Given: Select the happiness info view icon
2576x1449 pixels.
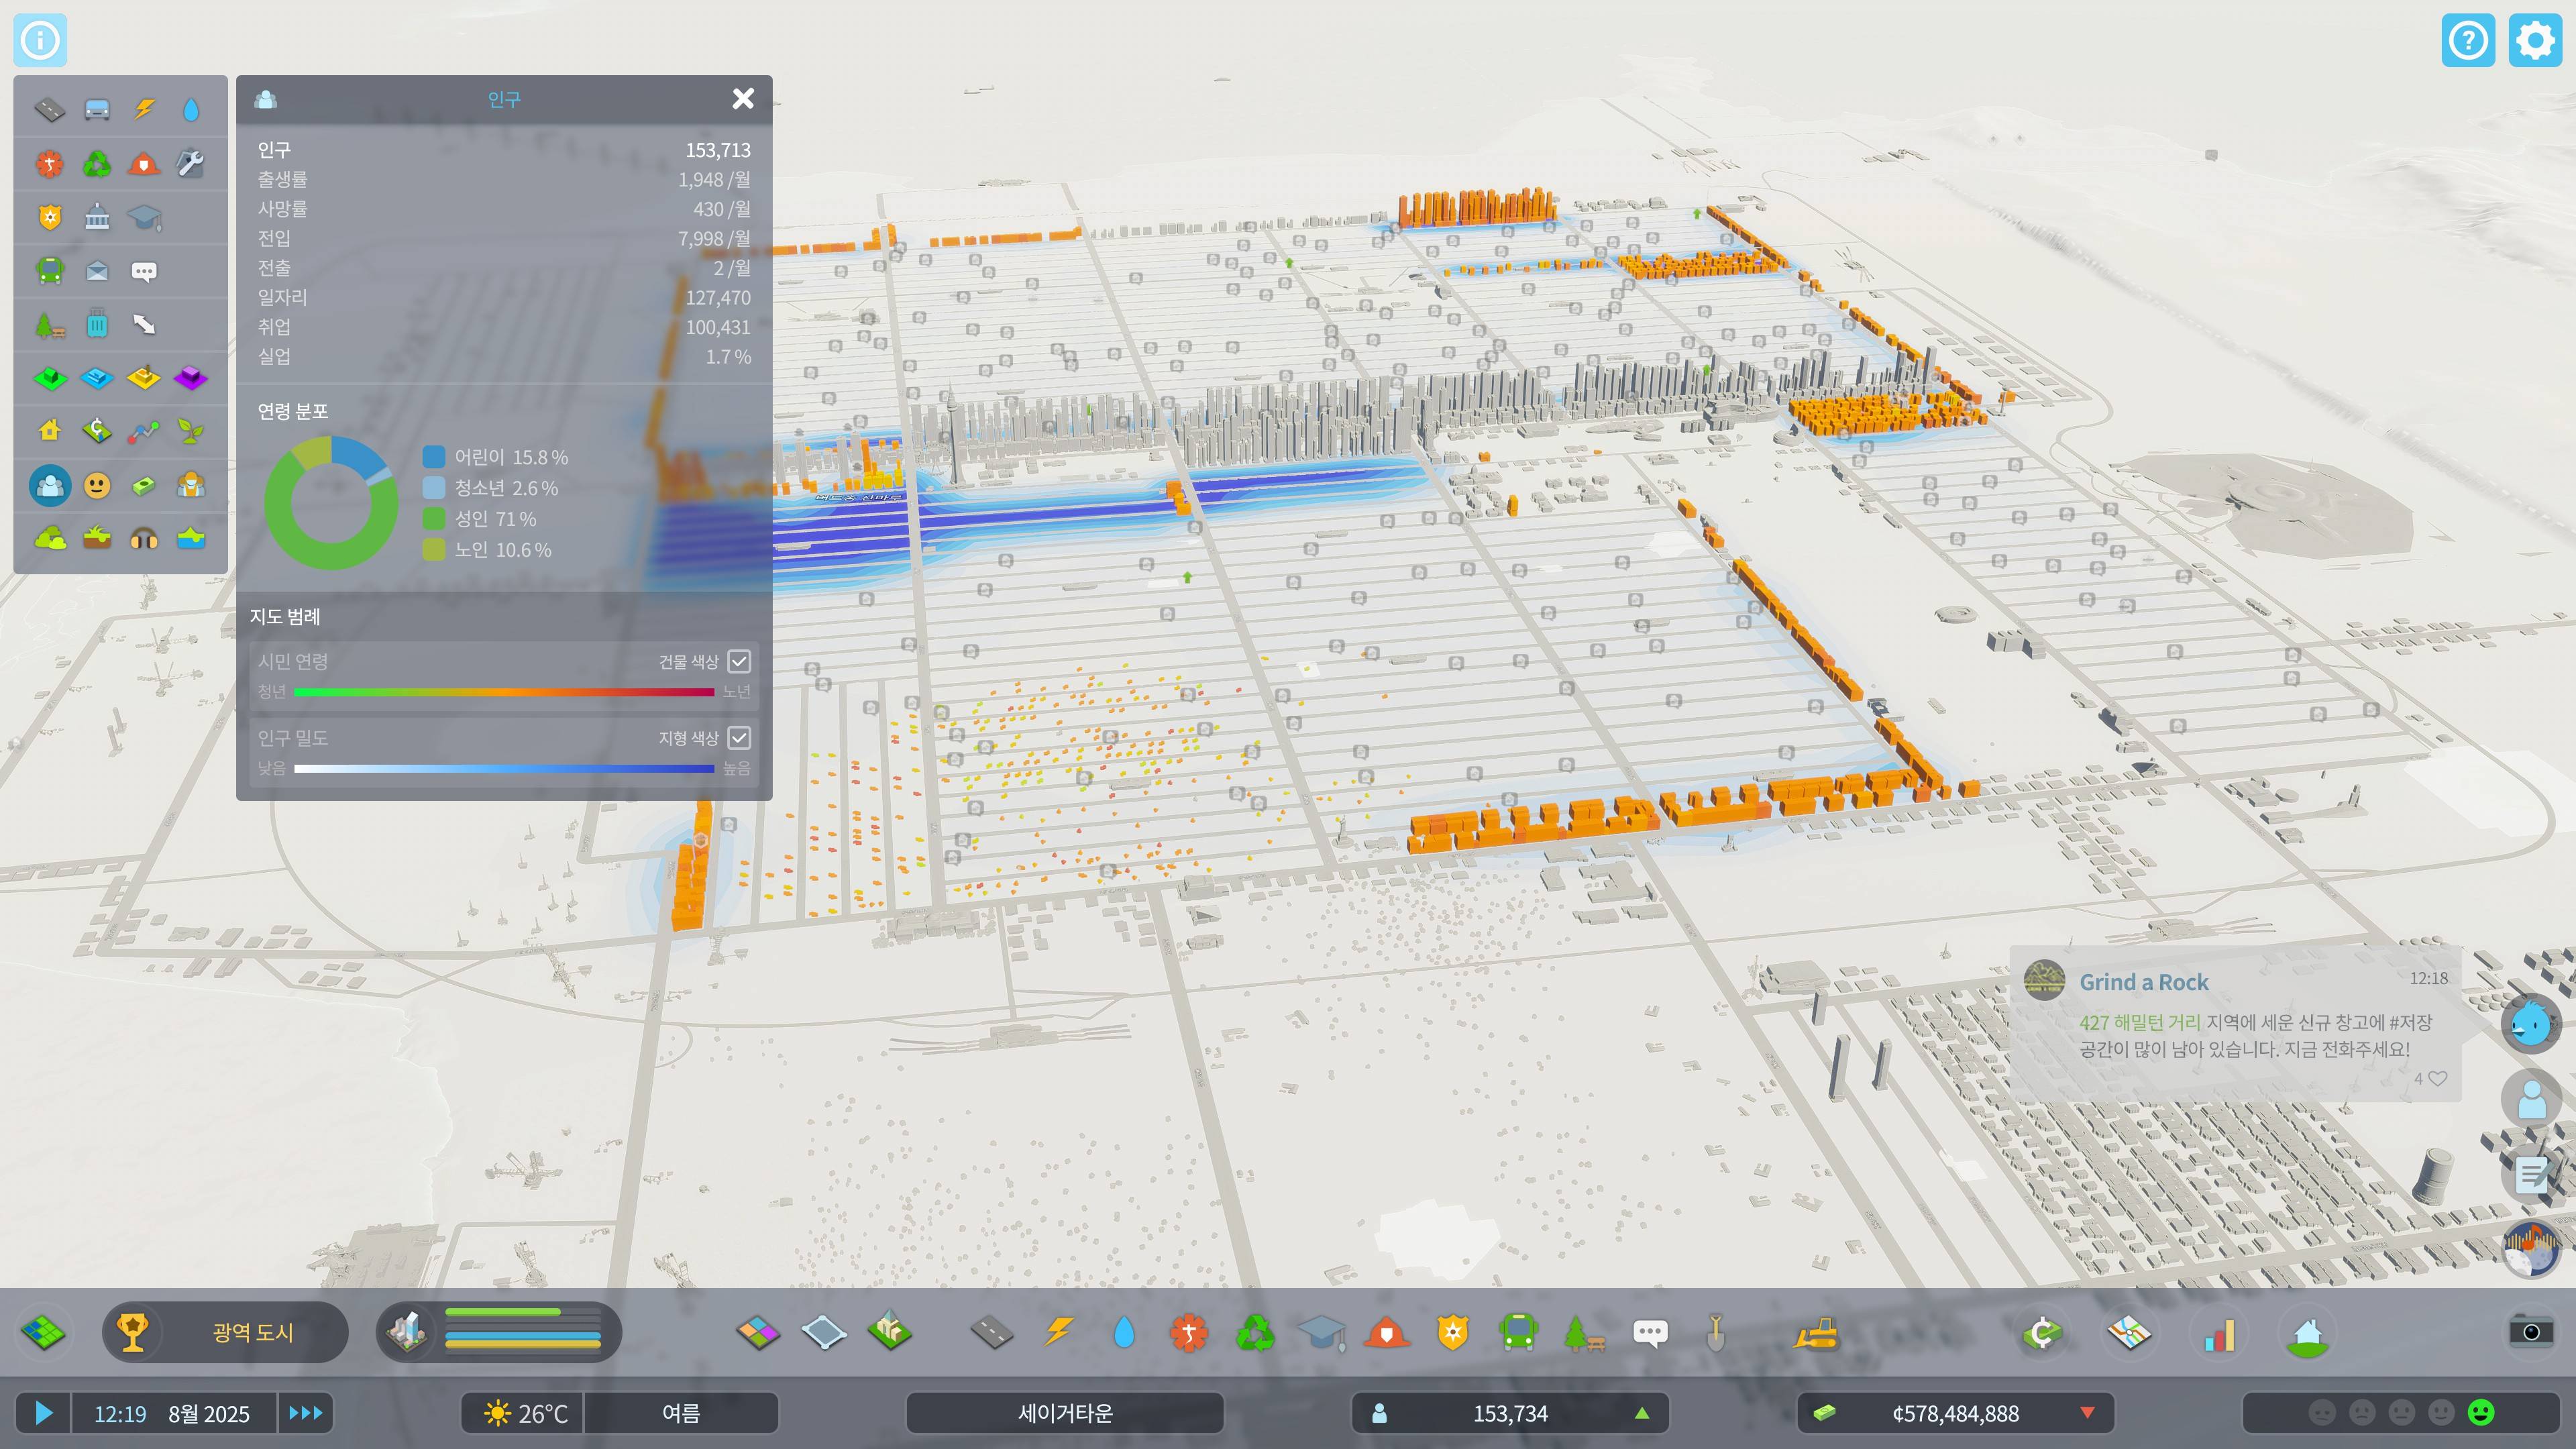Looking at the screenshot, I should [x=97, y=486].
